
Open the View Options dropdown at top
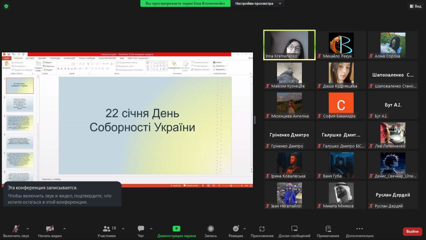258,4
